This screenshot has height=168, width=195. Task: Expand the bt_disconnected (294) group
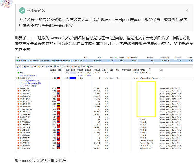(x=21, y=83)
